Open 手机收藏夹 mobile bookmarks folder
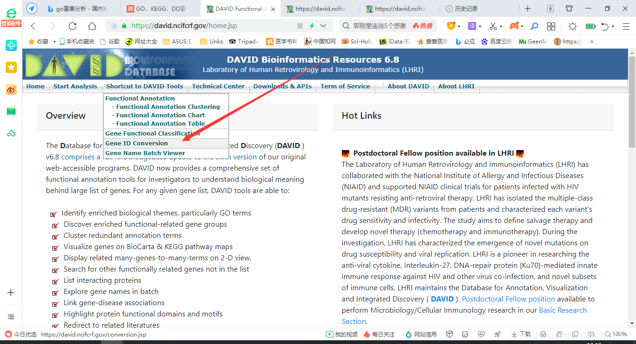This screenshot has width=636, height=344. 77,42
